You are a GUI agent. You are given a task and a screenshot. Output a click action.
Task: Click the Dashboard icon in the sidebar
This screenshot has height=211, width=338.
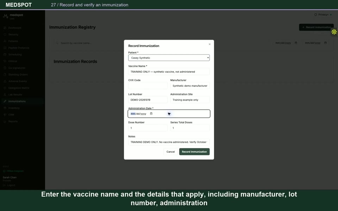pyautogui.click(x=5, y=28)
